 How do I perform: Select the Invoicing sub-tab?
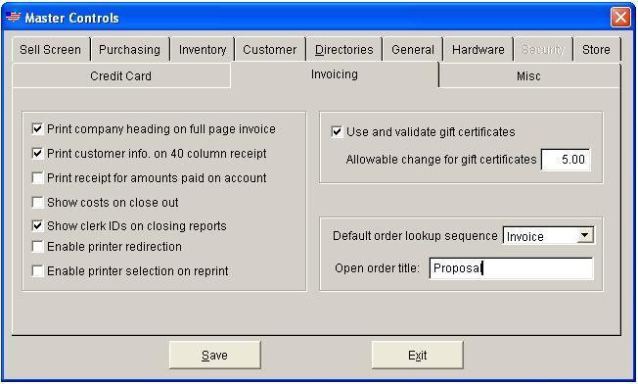point(335,74)
